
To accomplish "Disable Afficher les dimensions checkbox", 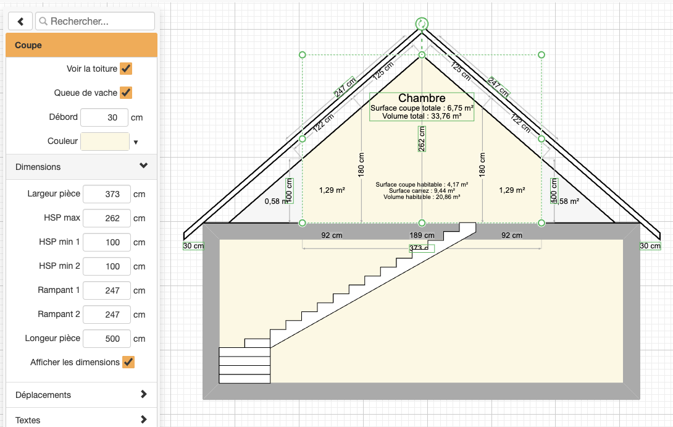I will point(128,362).
